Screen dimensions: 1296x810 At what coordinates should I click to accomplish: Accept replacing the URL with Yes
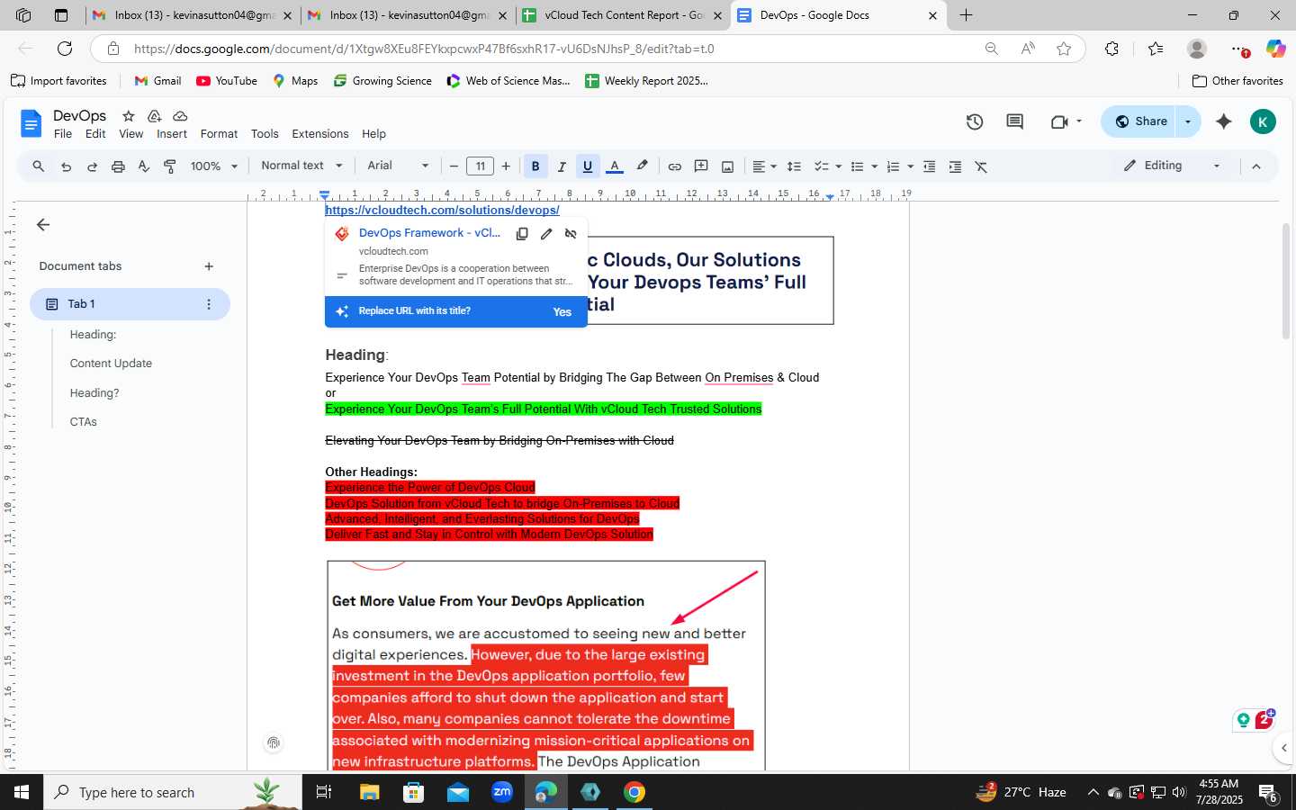[x=562, y=311]
